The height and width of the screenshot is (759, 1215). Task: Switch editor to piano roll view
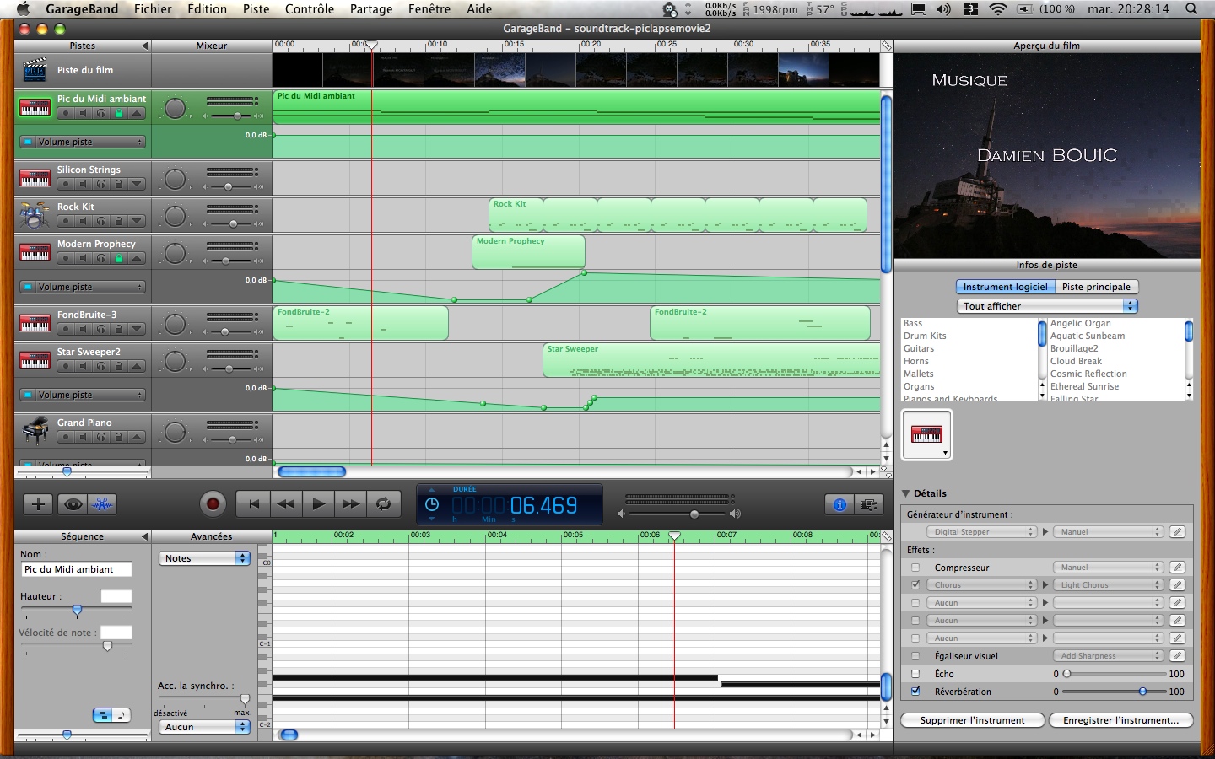pyautogui.click(x=102, y=715)
